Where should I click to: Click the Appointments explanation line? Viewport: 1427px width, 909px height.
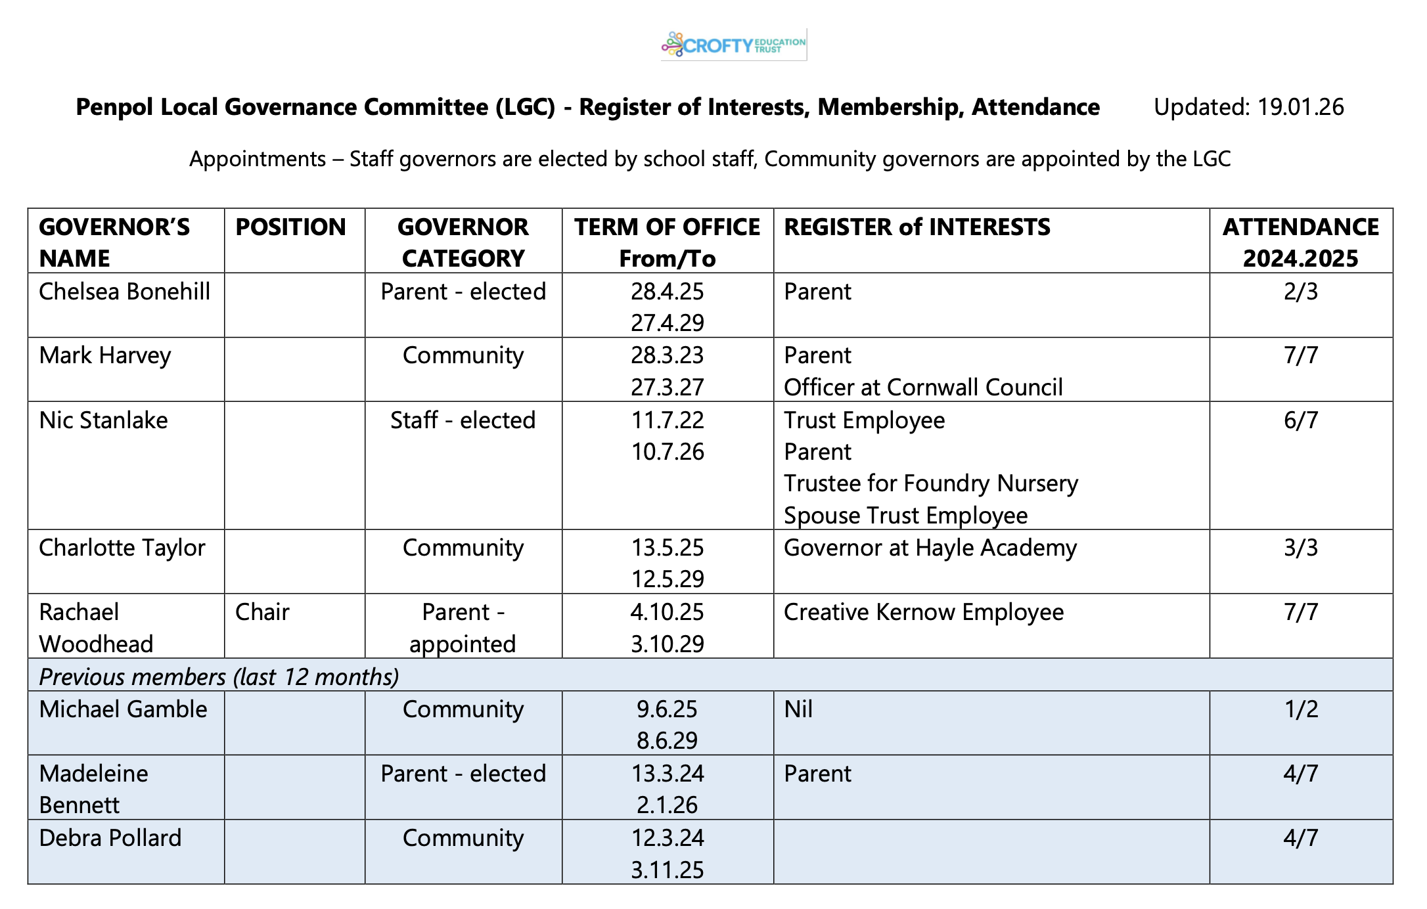(710, 159)
